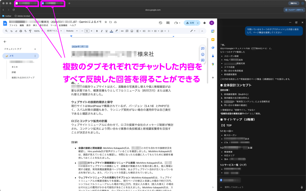Open Google Keep in side panel
Screen dimensions: 306x191
pos(213,39)
